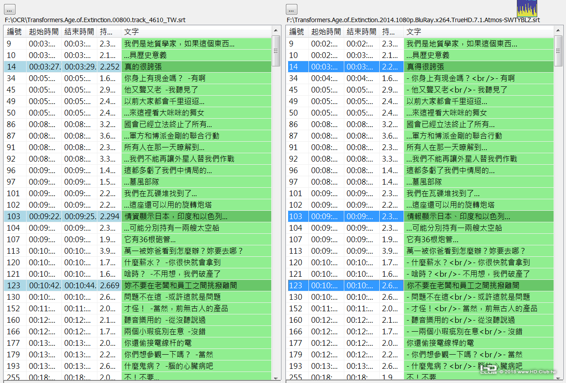Screen dimensions: 566x383
Task: Select right row '- 他又聾又老<br />- 我聽見了'
Action: tap(420, 89)
